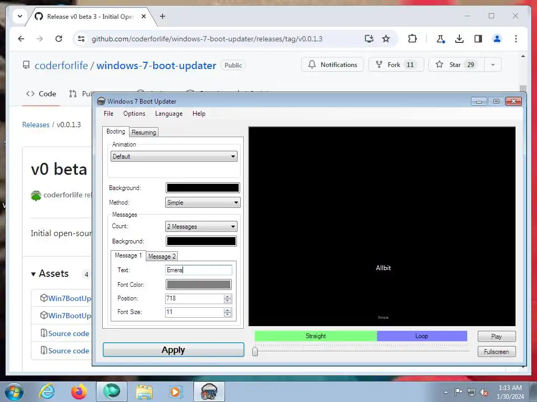Open the Messages Count dropdown
This screenshot has height=402, width=537.
pyautogui.click(x=201, y=226)
